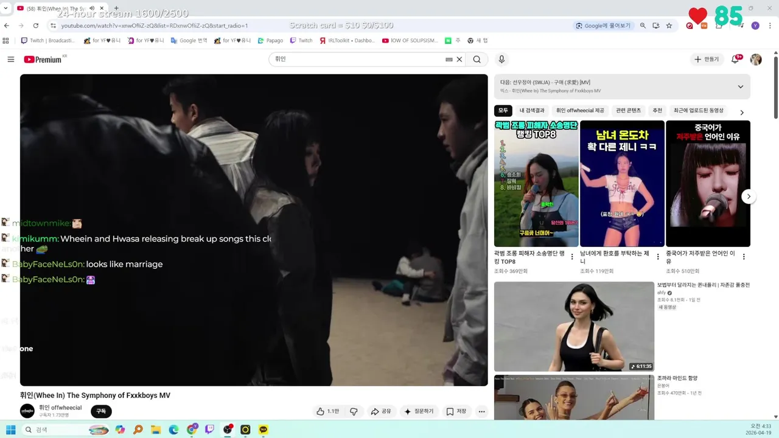This screenshot has height=438, width=779.
Task: Share the video via 공유
Action: pos(381,411)
